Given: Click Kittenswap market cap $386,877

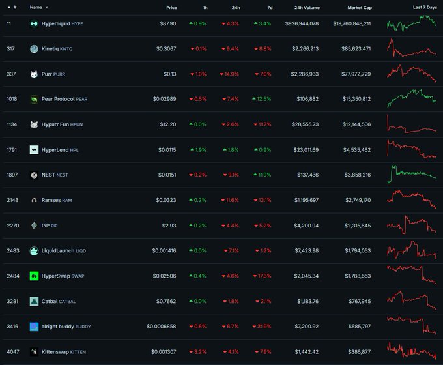Looking at the screenshot, I should (x=360, y=352).
